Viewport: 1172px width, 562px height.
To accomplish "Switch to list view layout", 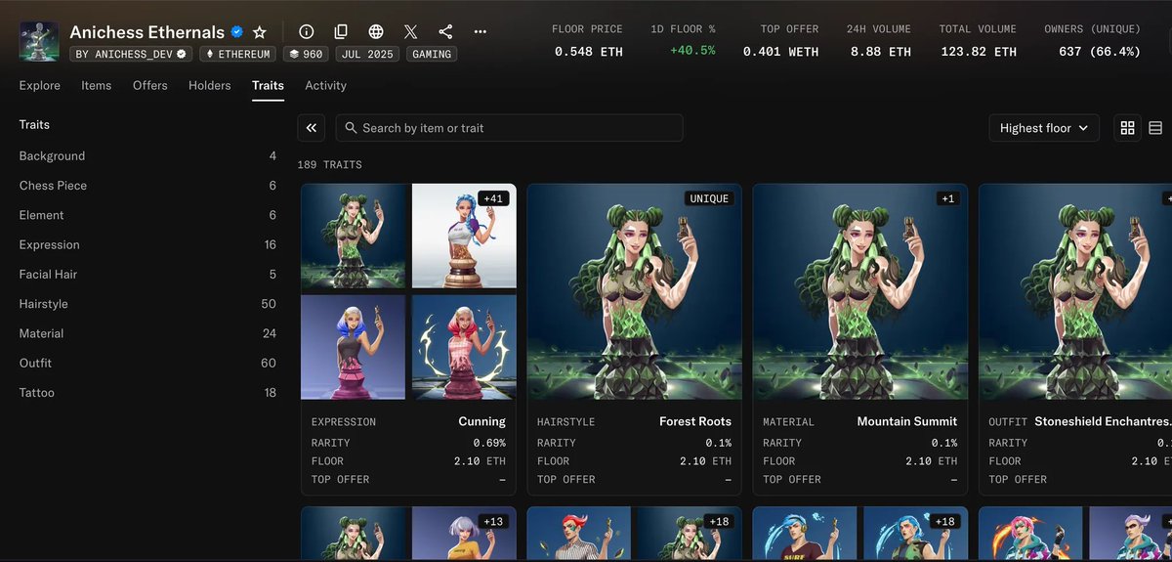I will (x=1155, y=128).
